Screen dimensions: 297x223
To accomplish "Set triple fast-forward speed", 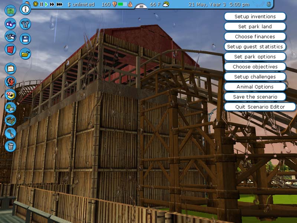I will pos(59,4).
